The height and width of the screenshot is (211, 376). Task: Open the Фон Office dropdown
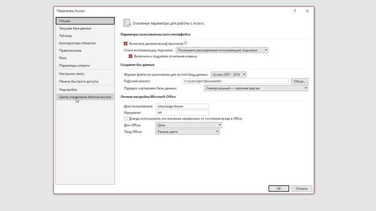pos(189,125)
